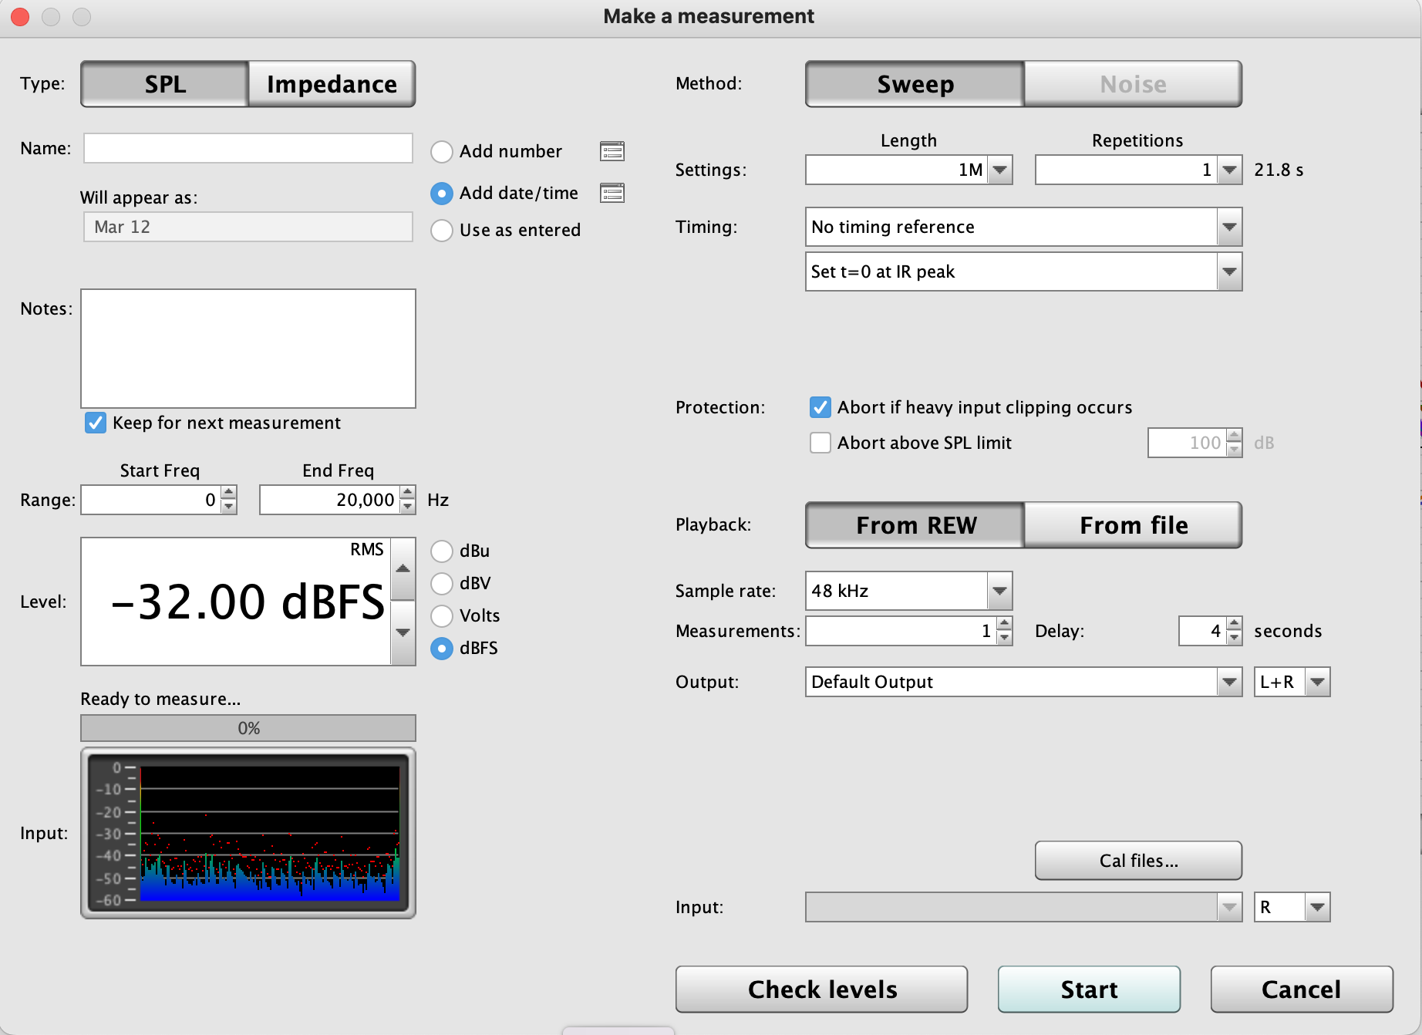
Task: Increase Level using up stepper arrow
Action: [x=403, y=568]
